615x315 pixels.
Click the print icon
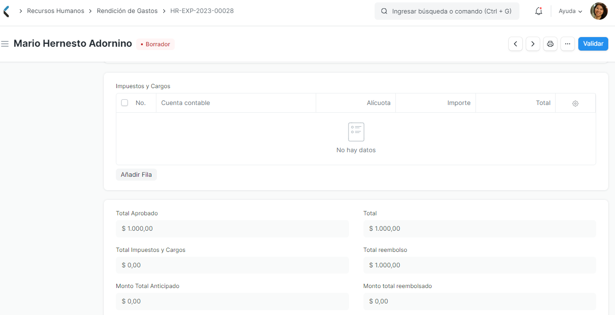550,44
